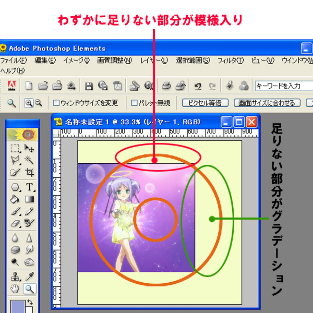
Task: Pick the Polygonal Lasso tool
Action: tap(15, 160)
